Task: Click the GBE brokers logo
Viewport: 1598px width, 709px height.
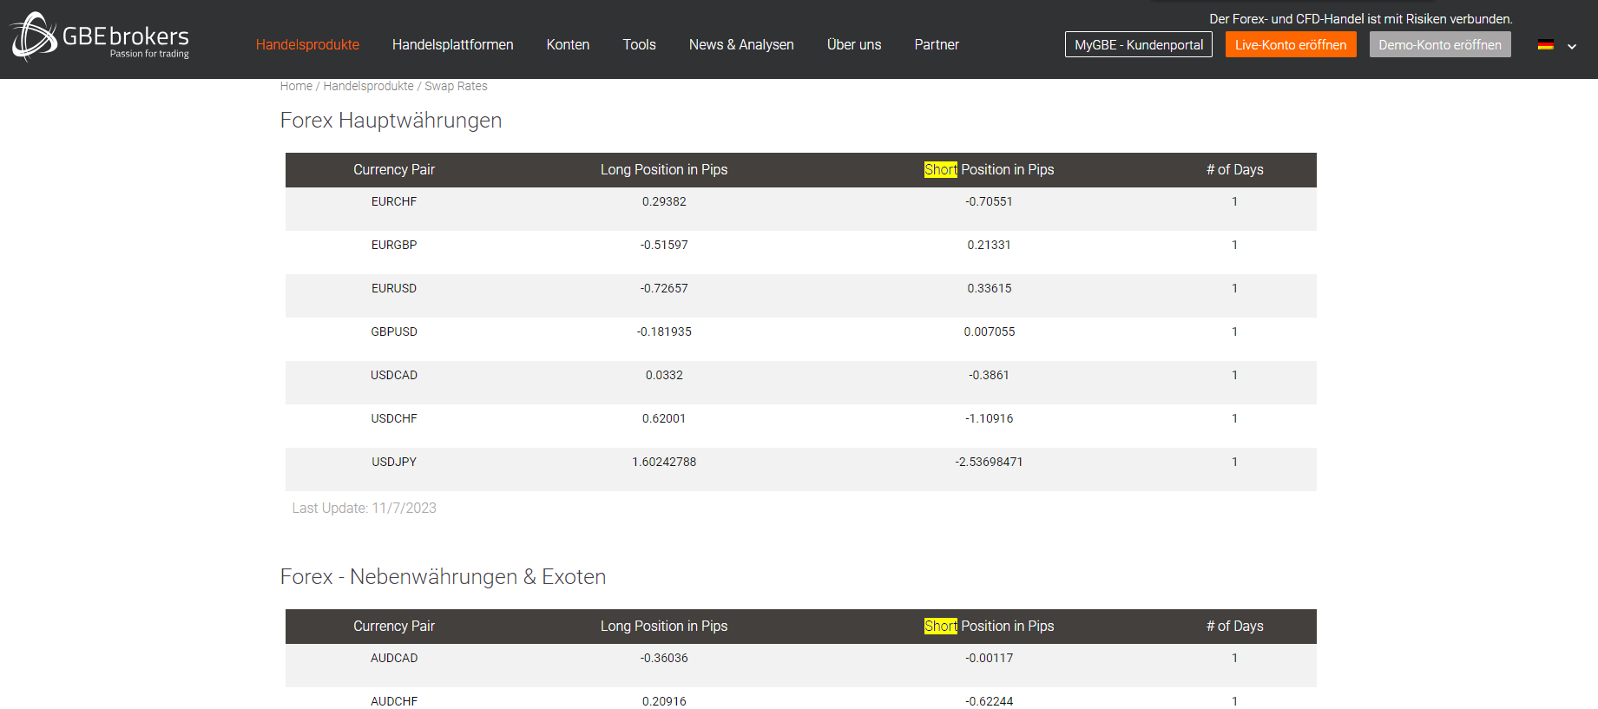Action: pyautogui.click(x=100, y=36)
